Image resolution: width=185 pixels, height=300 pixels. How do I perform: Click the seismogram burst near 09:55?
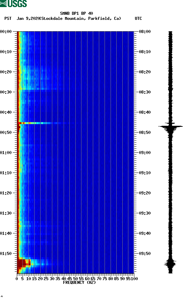[170, 263]
